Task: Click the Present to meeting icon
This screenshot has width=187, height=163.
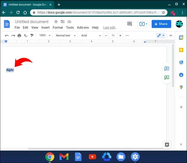Action: coord(142,24)
